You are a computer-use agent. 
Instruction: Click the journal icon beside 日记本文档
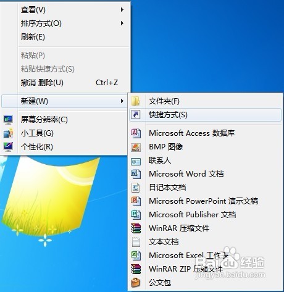[136, 188]
